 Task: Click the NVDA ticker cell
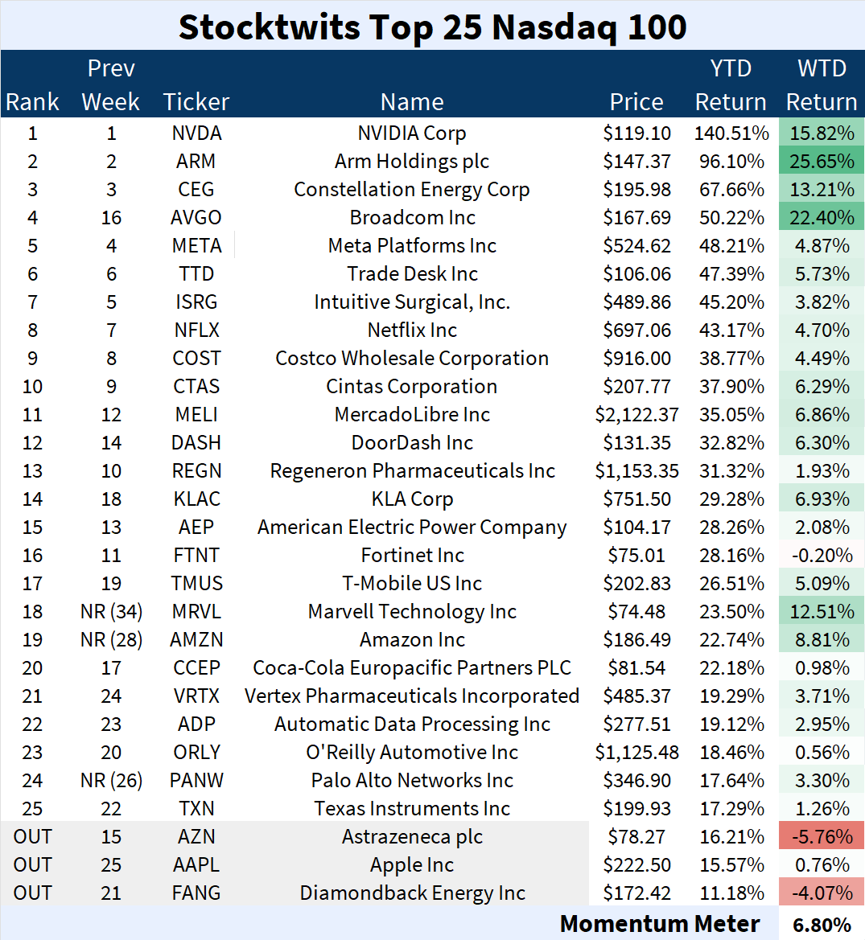point(196,133)
